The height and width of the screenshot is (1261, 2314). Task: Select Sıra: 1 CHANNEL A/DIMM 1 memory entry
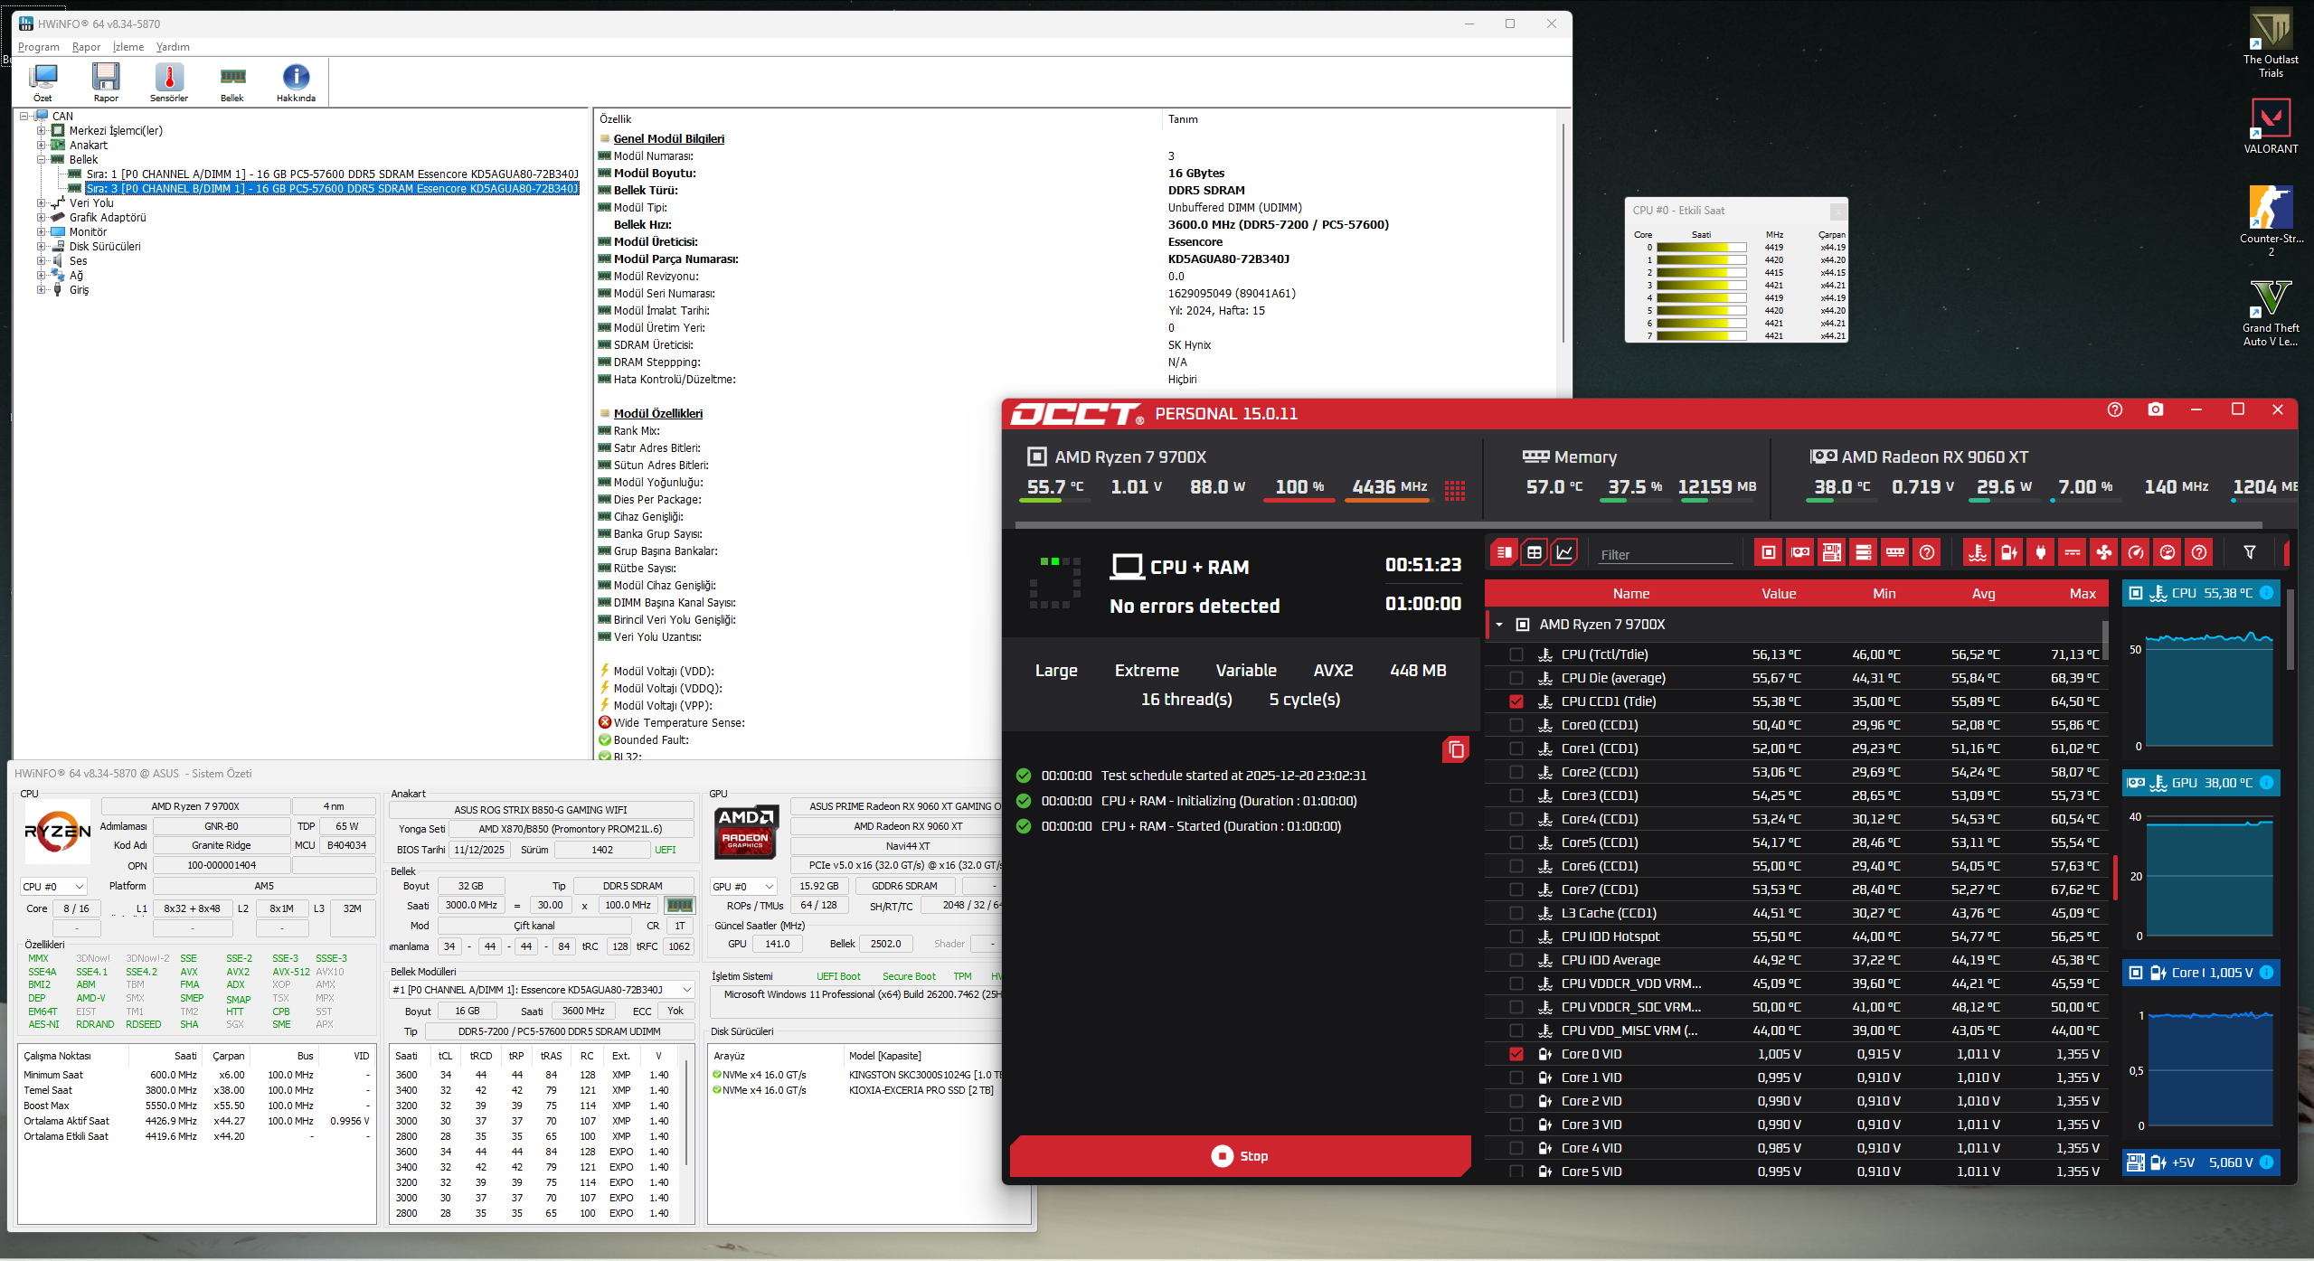point(332,174)
